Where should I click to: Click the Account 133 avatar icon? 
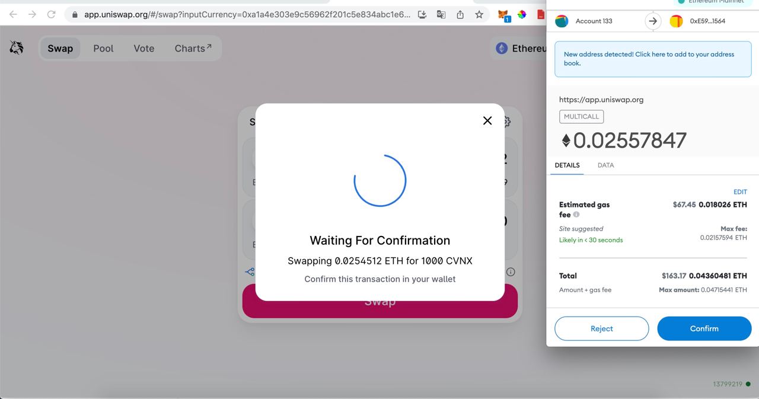point(562,21)
